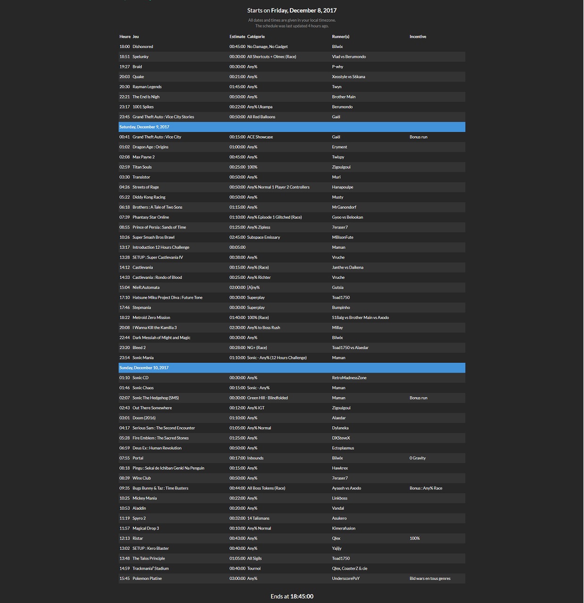Viewport: 584px width, 603px height.
Task: Click the 'Bid wars en tous genres' incentive
Action: pos(430,579)
